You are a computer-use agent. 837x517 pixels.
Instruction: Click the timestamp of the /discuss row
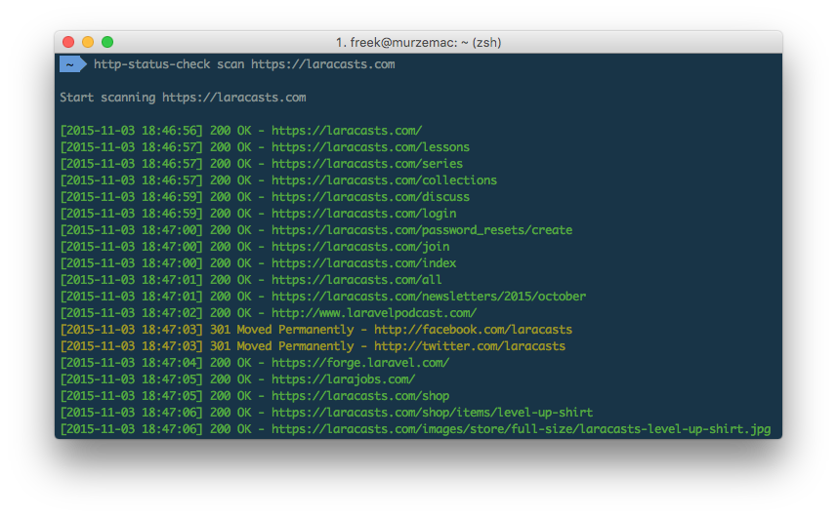click(131, 197)
